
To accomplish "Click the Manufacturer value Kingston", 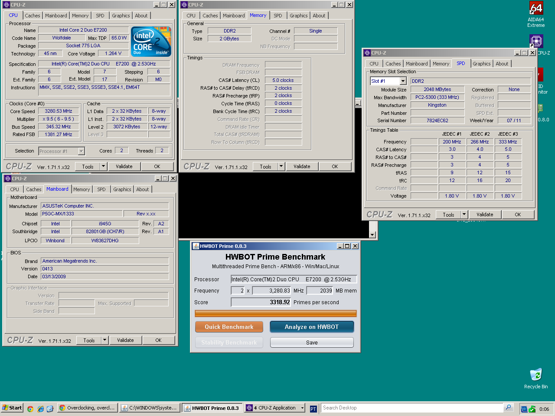I will (437, 105).
